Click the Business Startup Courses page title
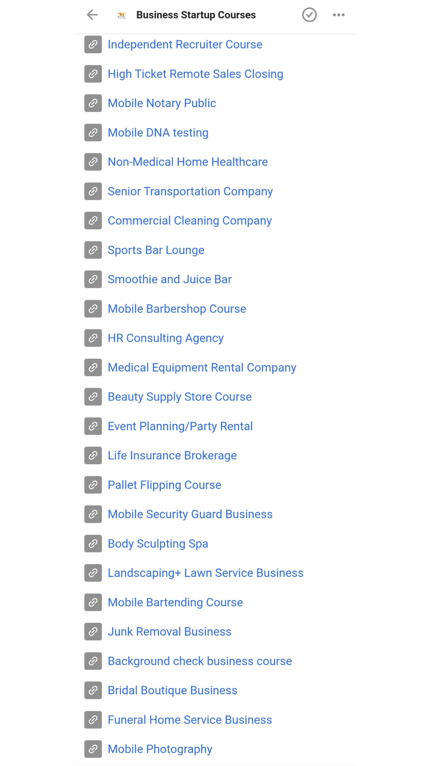431x766 pixels. [x=196, y=15]
